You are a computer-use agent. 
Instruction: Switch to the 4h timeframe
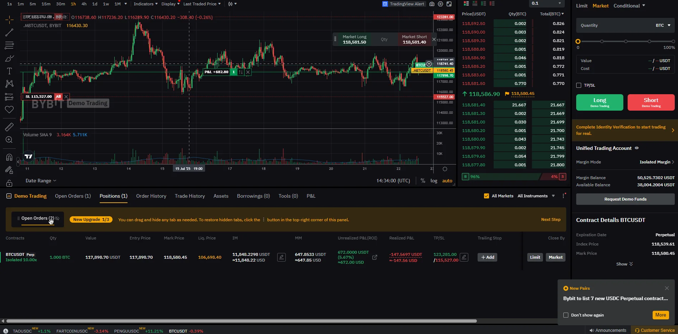click(x=84, y=4)
